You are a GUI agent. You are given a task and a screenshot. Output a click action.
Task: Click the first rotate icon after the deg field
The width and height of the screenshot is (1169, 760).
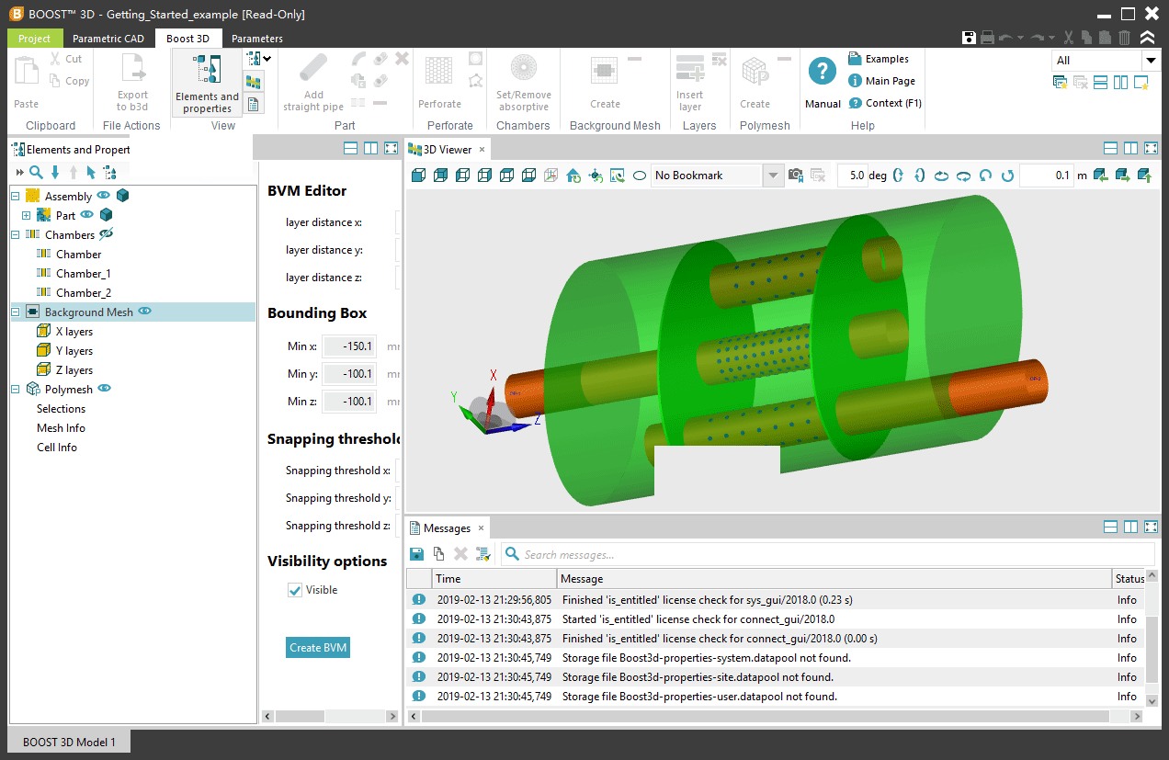[898, 175]
